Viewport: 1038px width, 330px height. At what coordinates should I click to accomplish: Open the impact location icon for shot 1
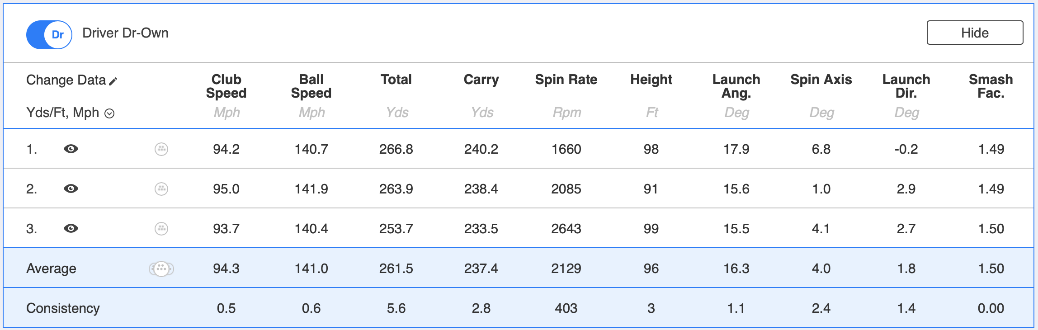(161, 148)
